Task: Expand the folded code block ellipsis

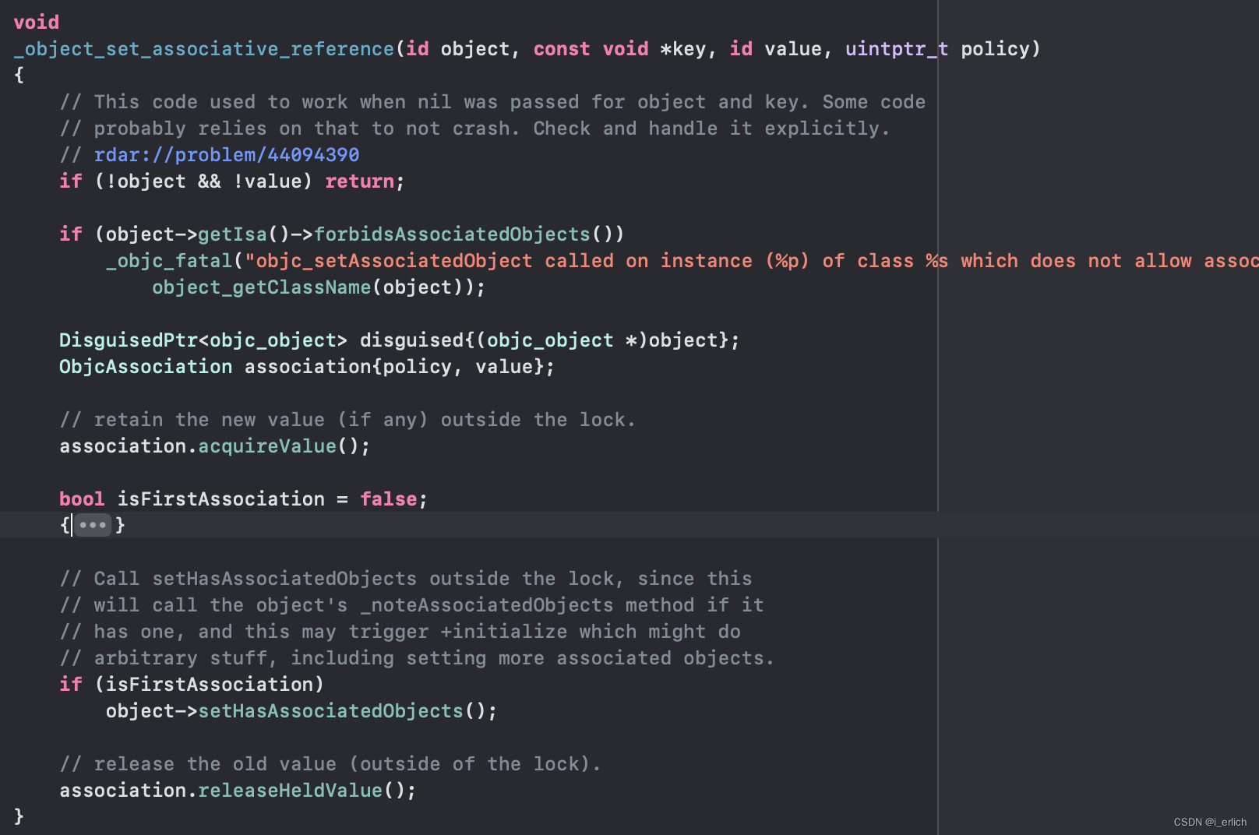Action: [x=93, y=525]
